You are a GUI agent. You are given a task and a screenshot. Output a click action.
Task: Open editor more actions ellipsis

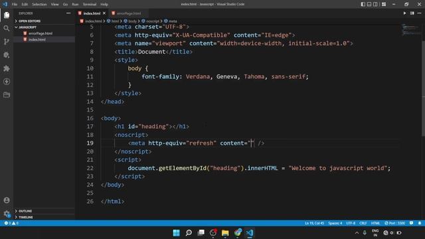(x=419, y=13)
